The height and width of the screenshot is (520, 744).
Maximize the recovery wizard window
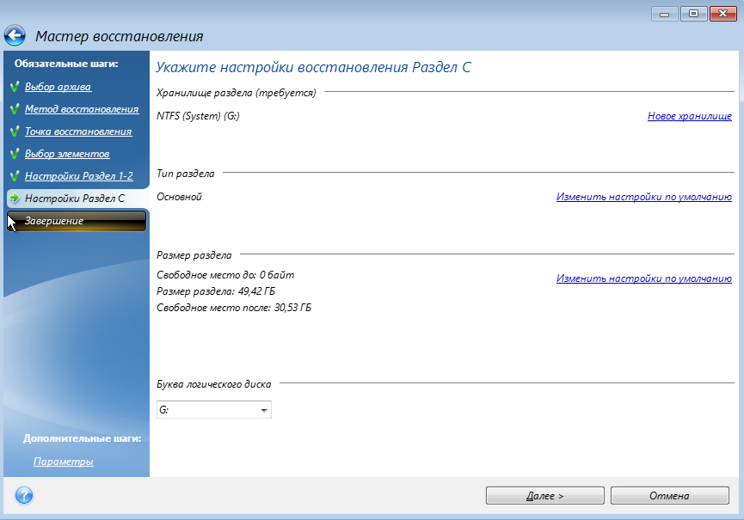693,14
